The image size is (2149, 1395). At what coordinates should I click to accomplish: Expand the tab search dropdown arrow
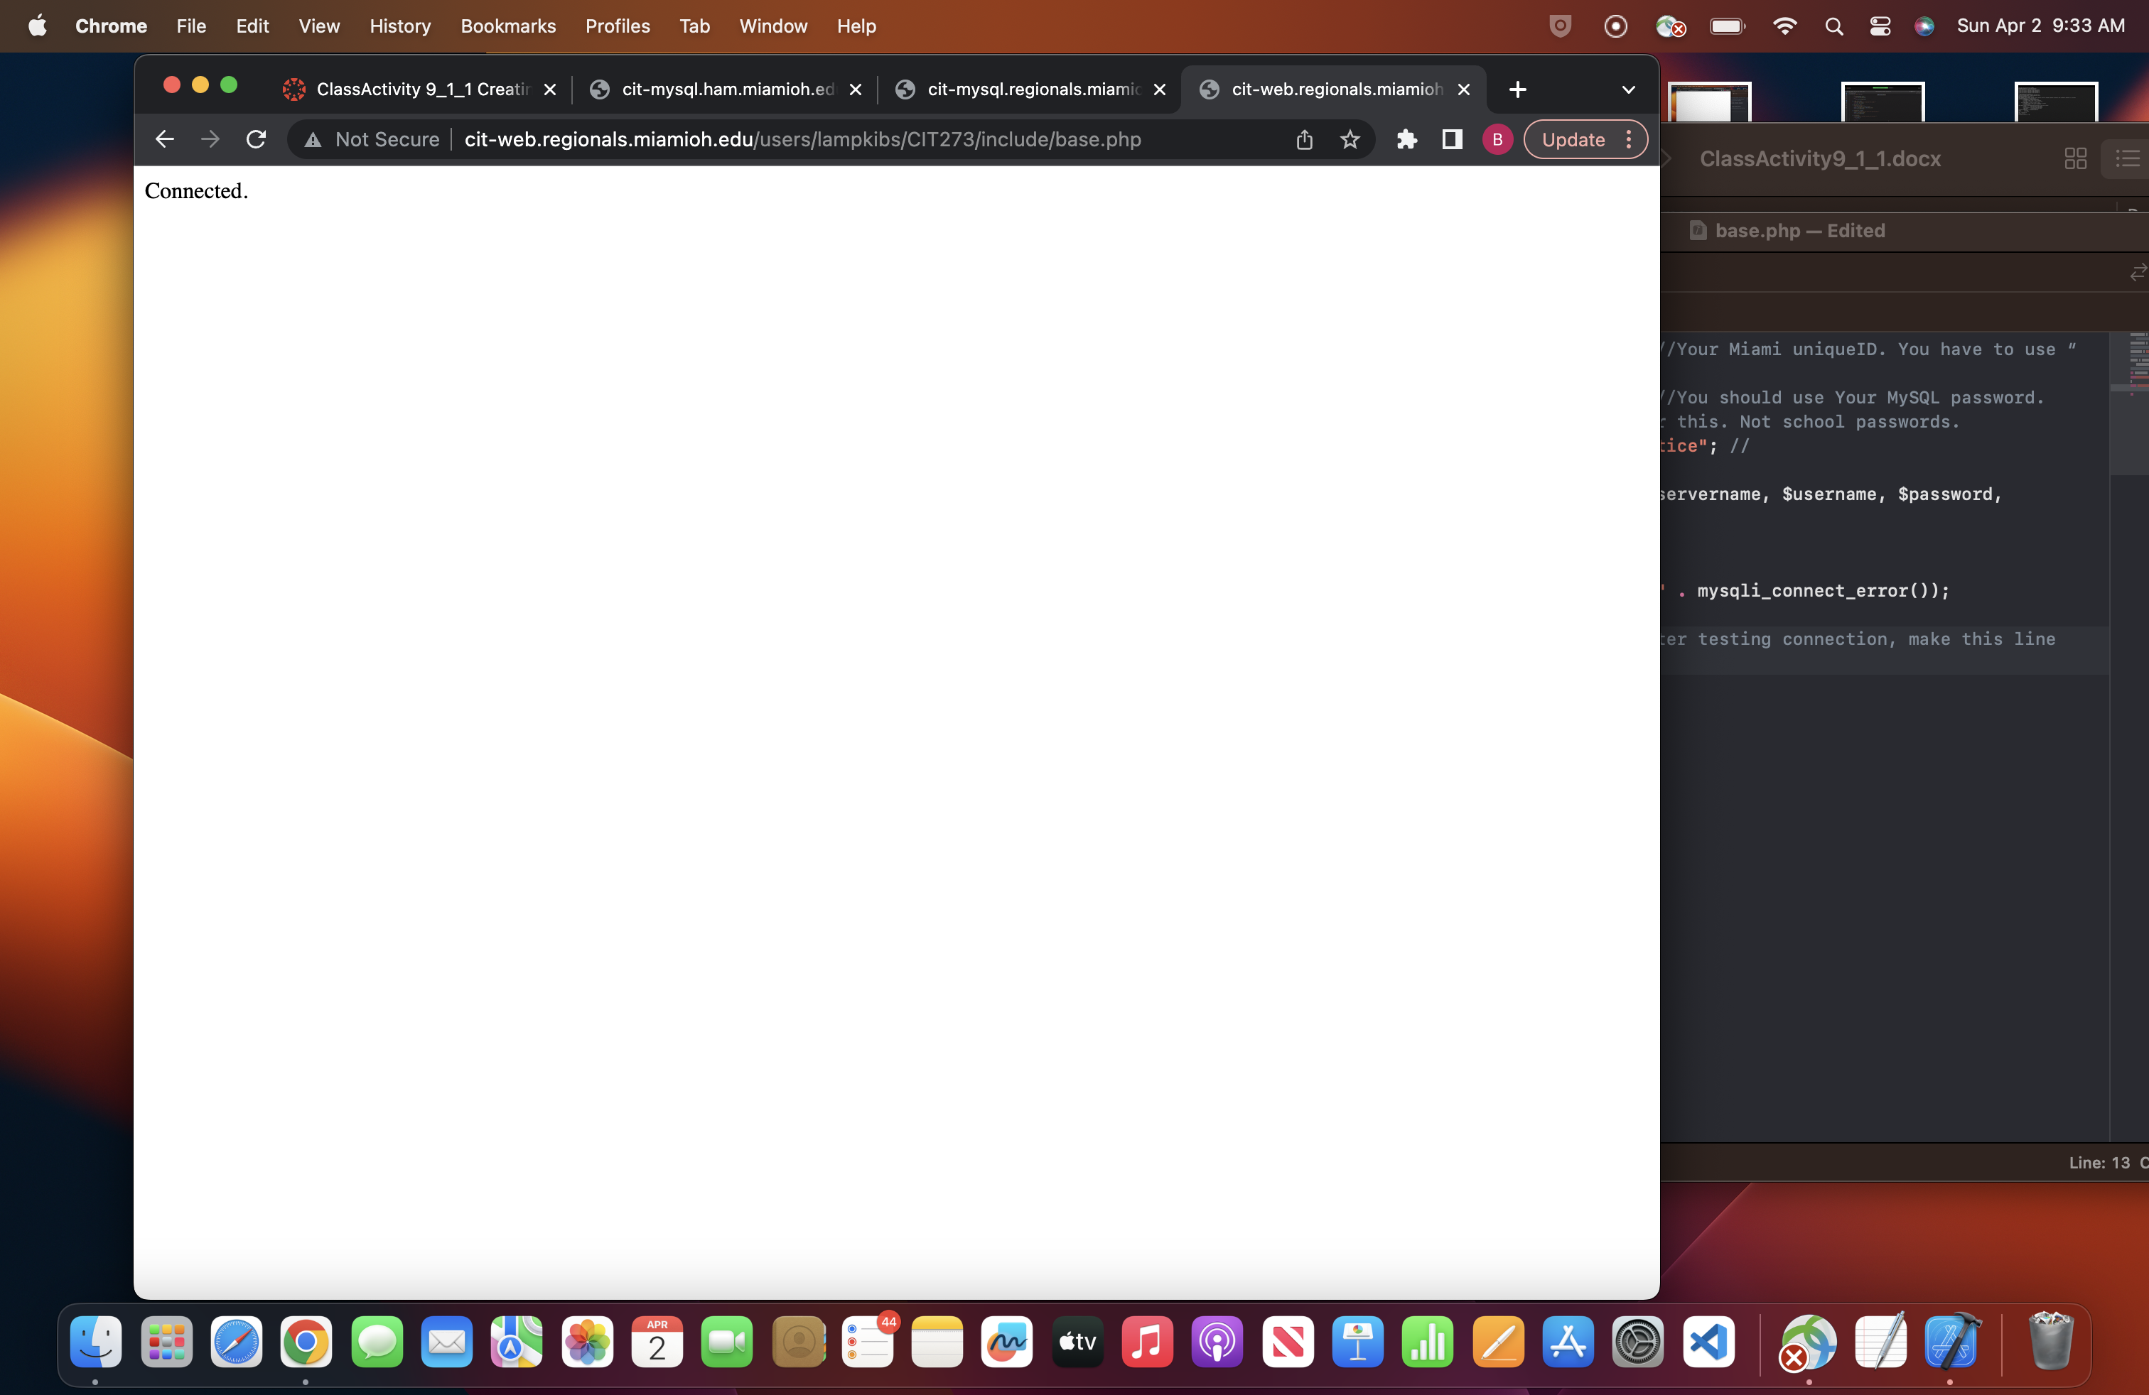(1628, 89)
